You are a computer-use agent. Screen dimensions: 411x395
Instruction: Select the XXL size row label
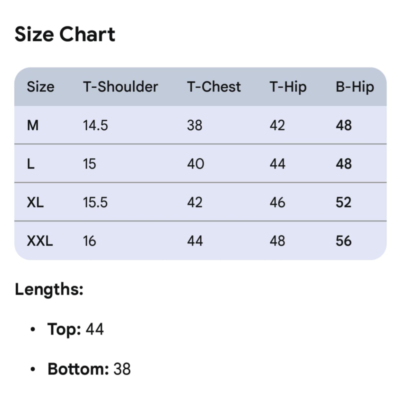(x=40, y=241)
